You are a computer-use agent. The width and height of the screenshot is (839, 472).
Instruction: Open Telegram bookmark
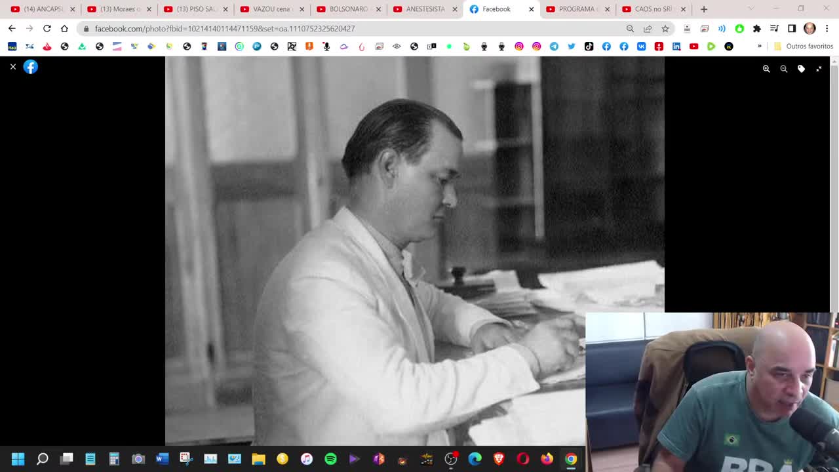[x=554, y=47]
